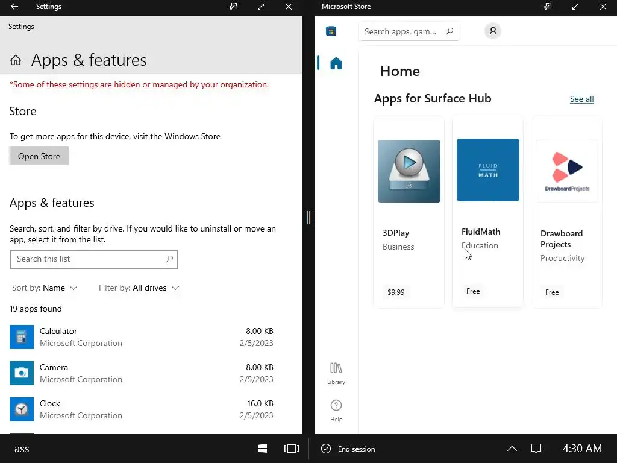Expand the system tray chevron

point(512,449)
